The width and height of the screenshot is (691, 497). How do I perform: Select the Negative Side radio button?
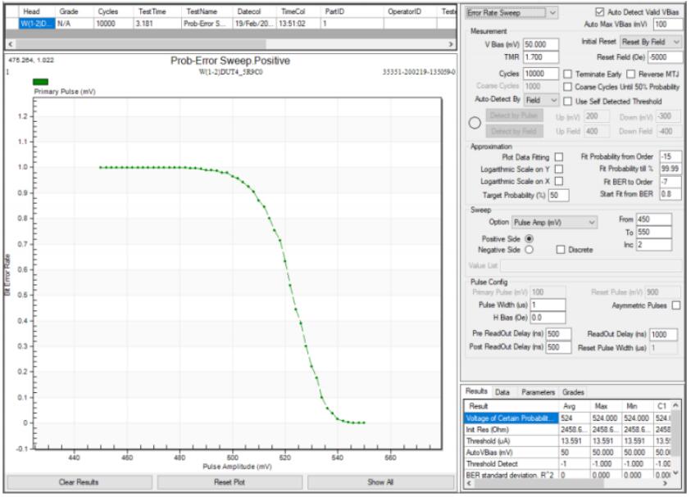pos(528,250)
